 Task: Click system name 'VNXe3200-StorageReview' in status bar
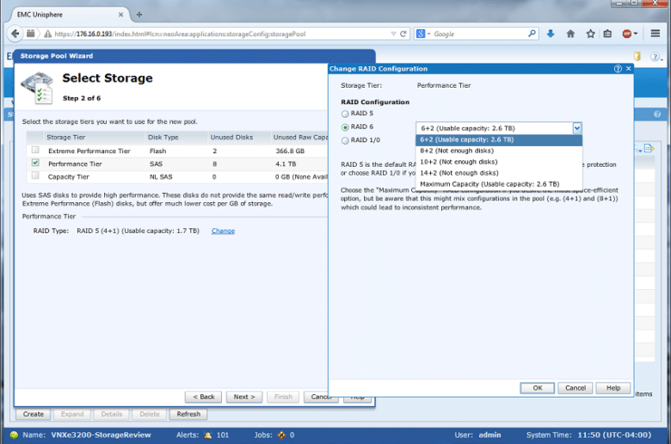(101, 435)
